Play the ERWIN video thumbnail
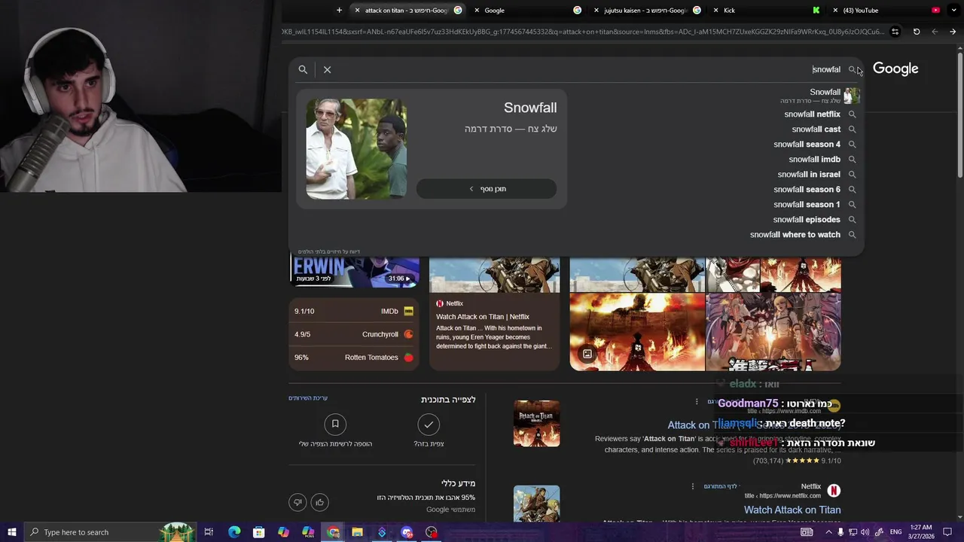This screenshot has width=964, height=542. [354, 272]
